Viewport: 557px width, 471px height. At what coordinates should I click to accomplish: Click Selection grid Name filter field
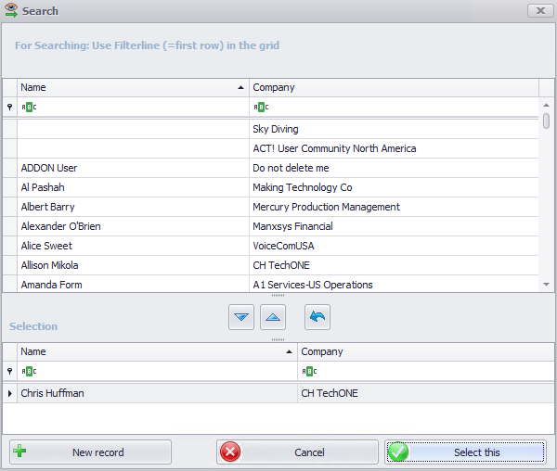coord(158,372)
